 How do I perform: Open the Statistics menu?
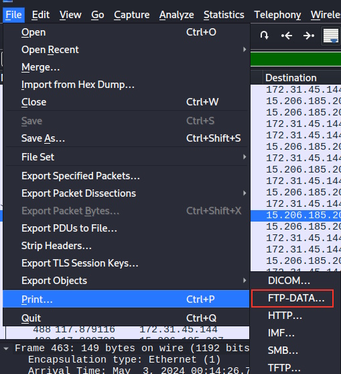224,15
